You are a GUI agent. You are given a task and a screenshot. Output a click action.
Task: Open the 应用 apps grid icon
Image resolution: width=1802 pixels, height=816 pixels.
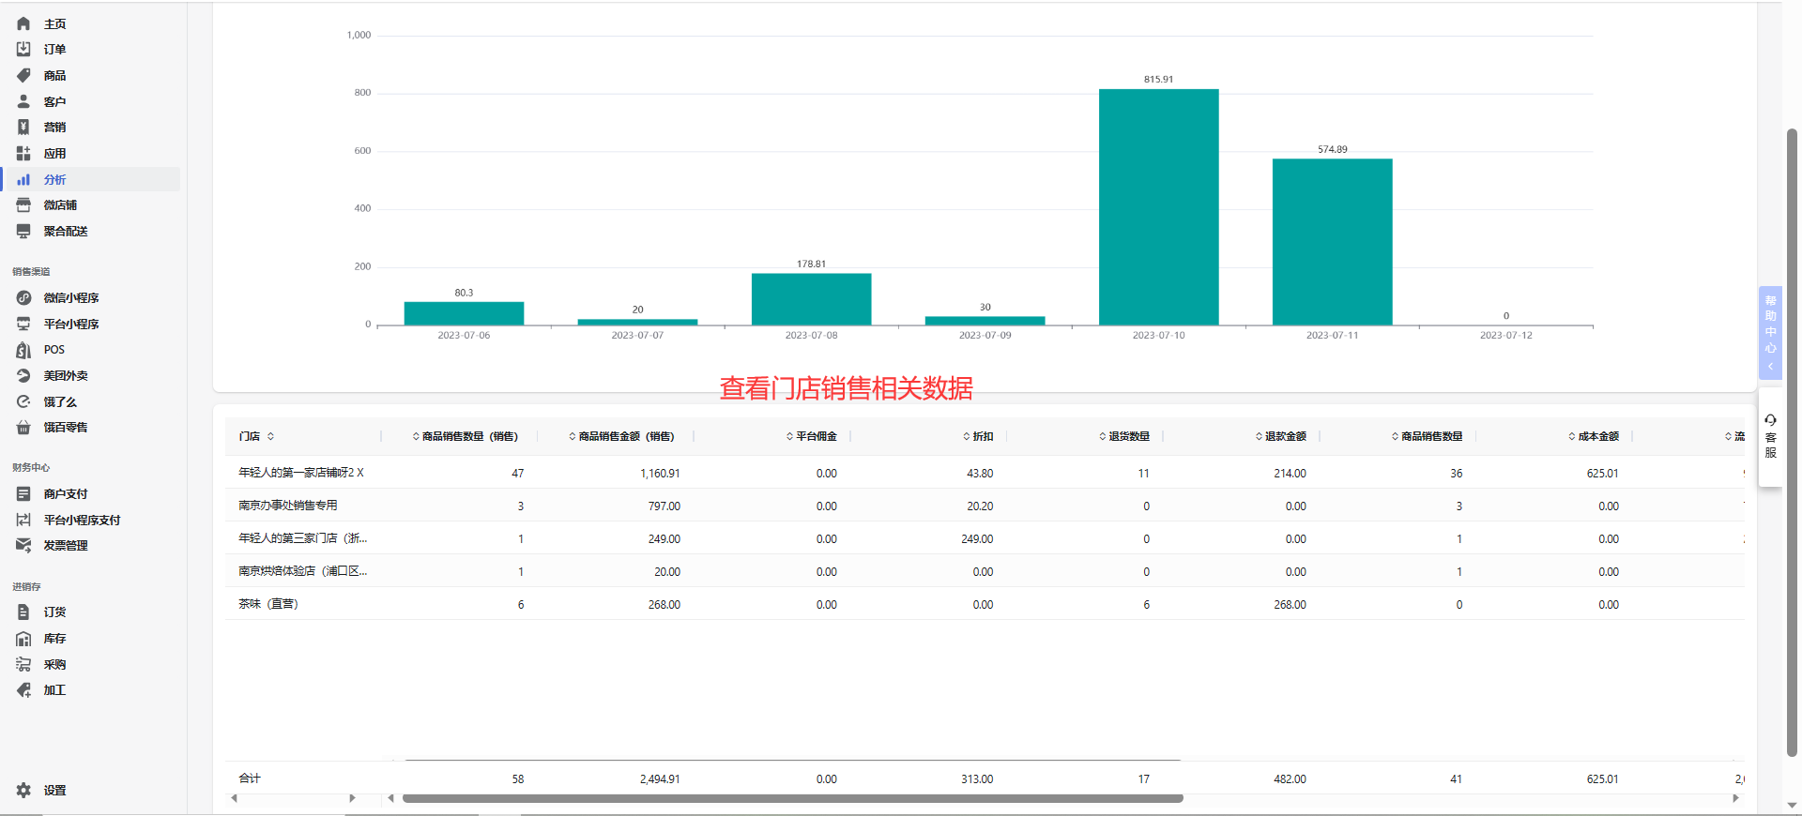(x=23, y=153)
